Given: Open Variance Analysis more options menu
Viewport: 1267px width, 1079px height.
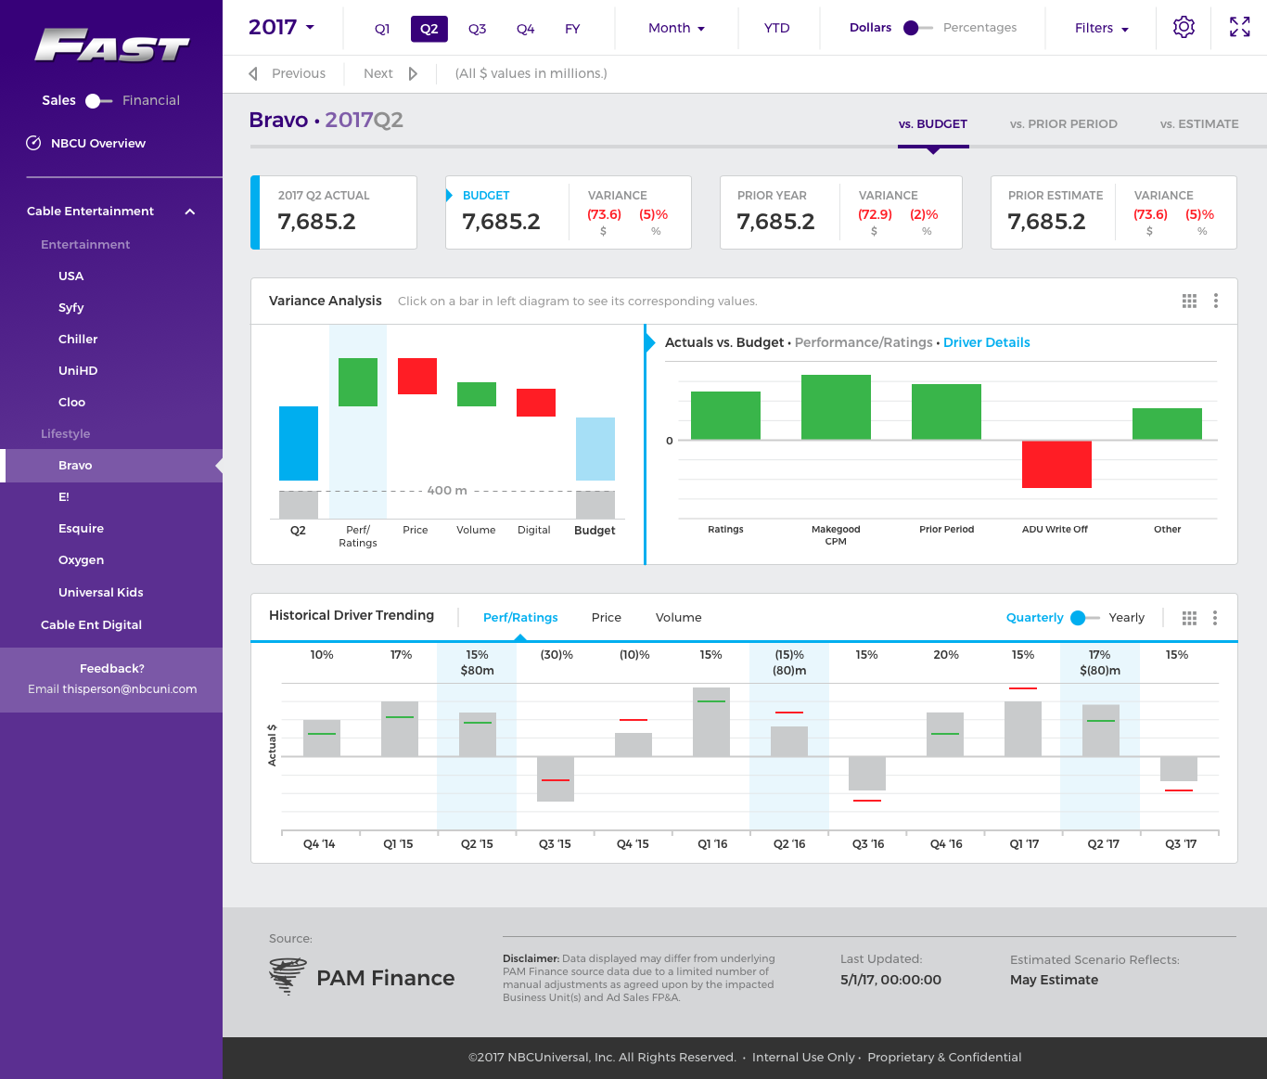Looking at the screenshot, I should (x=1216, y=301).
